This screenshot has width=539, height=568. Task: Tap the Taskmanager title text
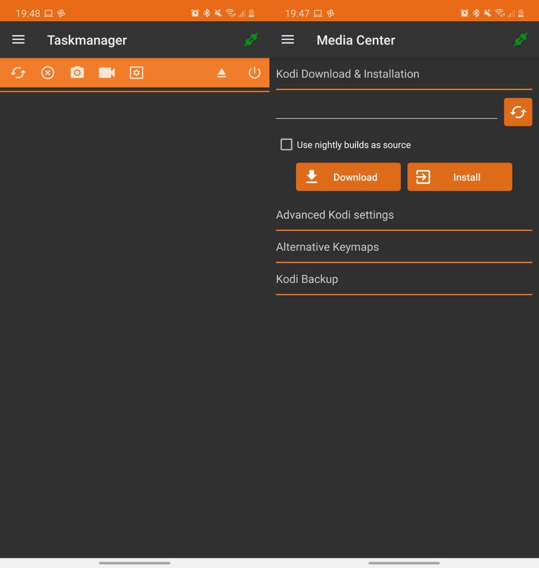click(x=87, y=40)
